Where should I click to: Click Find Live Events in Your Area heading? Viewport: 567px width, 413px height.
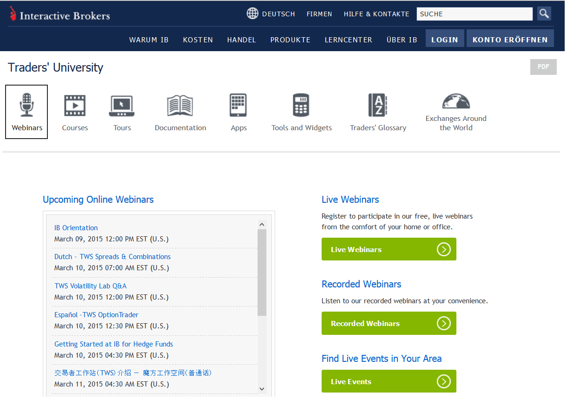(382, 359)
